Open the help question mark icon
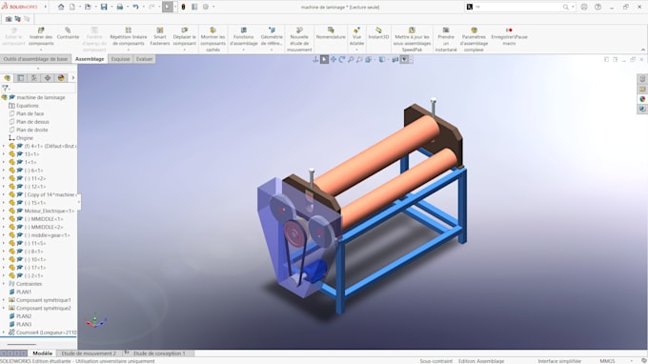Screen dimensions: 648x364 (x=598, y=7)
